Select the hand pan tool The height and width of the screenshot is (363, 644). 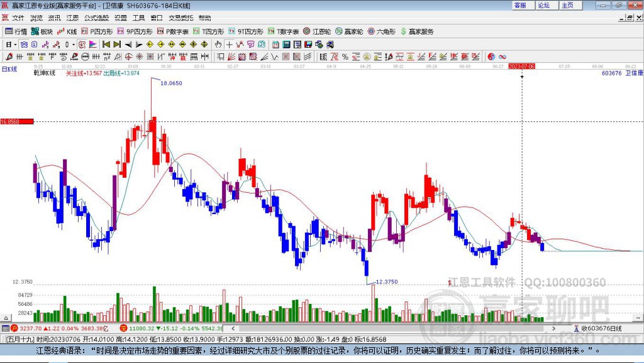[218, 45]
